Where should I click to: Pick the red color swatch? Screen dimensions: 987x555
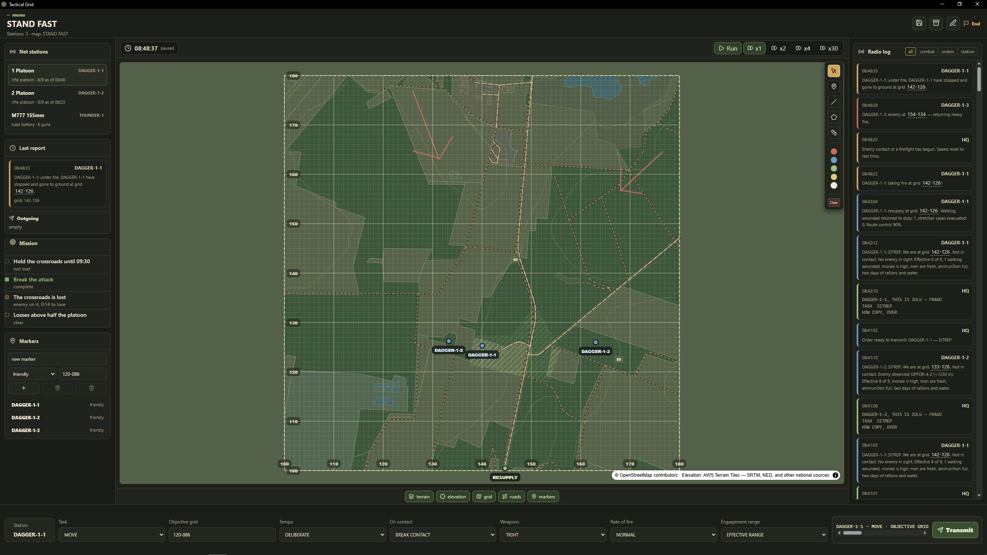pyautogui.click(x=834, y=151)
